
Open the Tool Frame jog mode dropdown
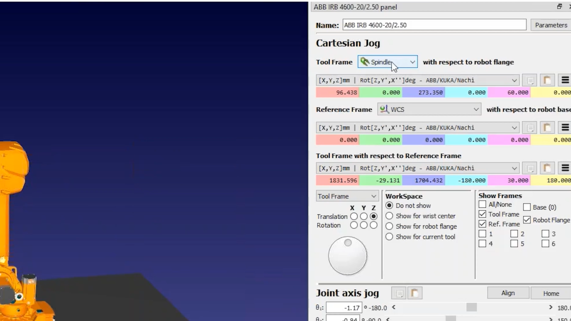(347, 196)
